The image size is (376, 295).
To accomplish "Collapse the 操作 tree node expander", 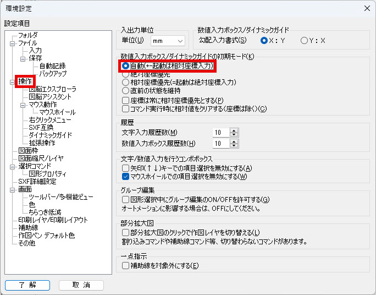I will coord(13,81).
